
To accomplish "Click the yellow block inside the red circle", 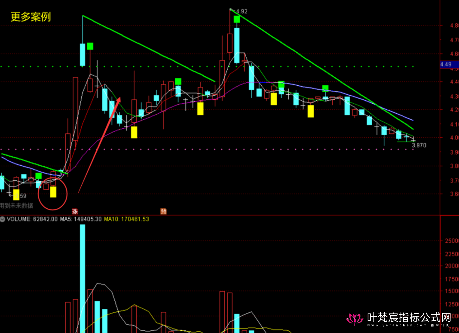I will click(53, 192).
